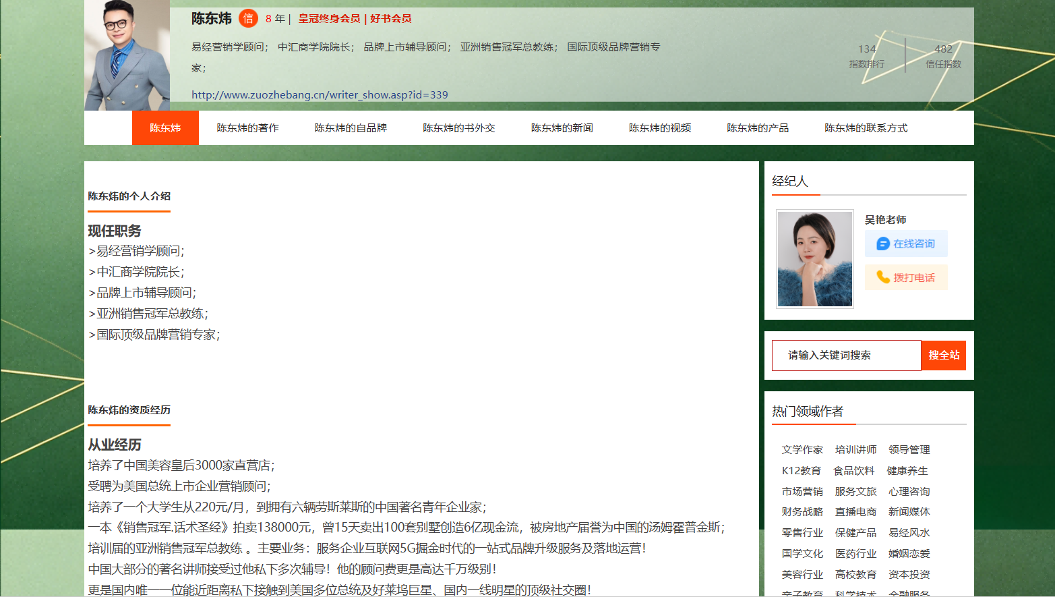Click the 在线咨询 chat bubble icon
This screenshot has width=1055, height=597.
click(x=883, y=244)
